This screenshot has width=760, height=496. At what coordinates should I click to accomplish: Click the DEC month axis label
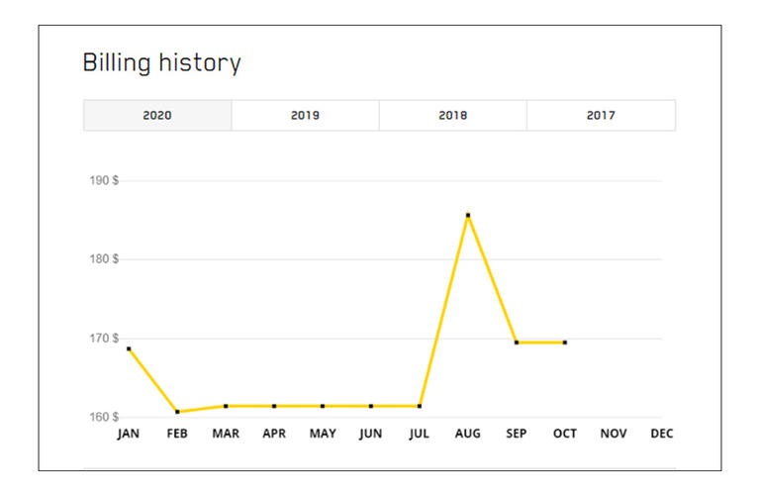click(x=662, y=434)
